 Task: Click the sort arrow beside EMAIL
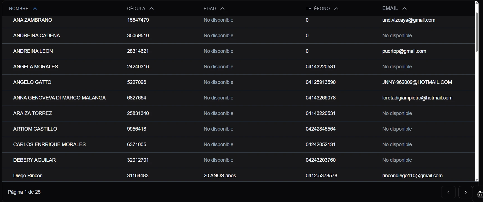(404, 9)
